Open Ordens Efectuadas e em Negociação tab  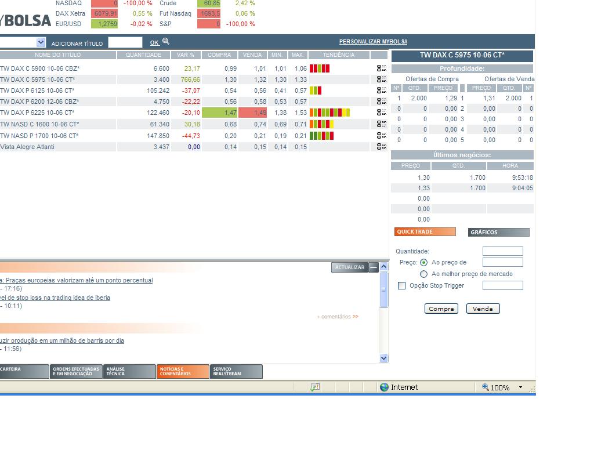click(x=76, y=372)
